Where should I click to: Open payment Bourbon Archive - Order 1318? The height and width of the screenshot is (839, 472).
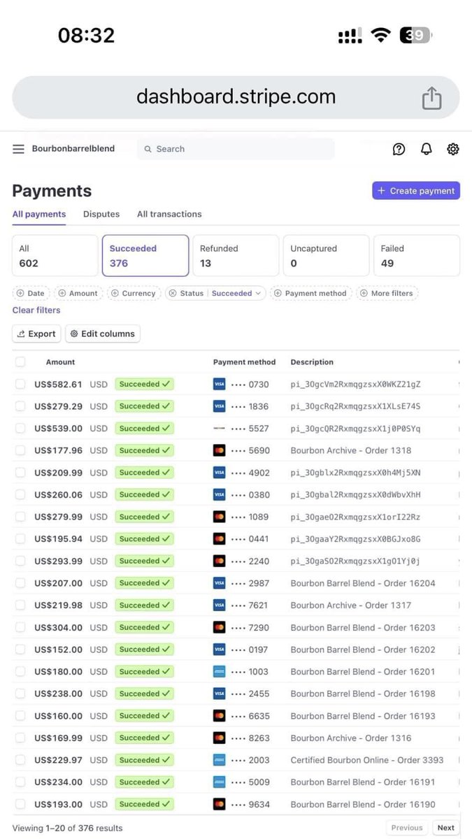coord(351,450)
